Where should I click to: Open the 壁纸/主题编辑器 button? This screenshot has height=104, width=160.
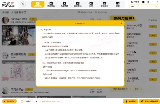click(x=149, y=101)
